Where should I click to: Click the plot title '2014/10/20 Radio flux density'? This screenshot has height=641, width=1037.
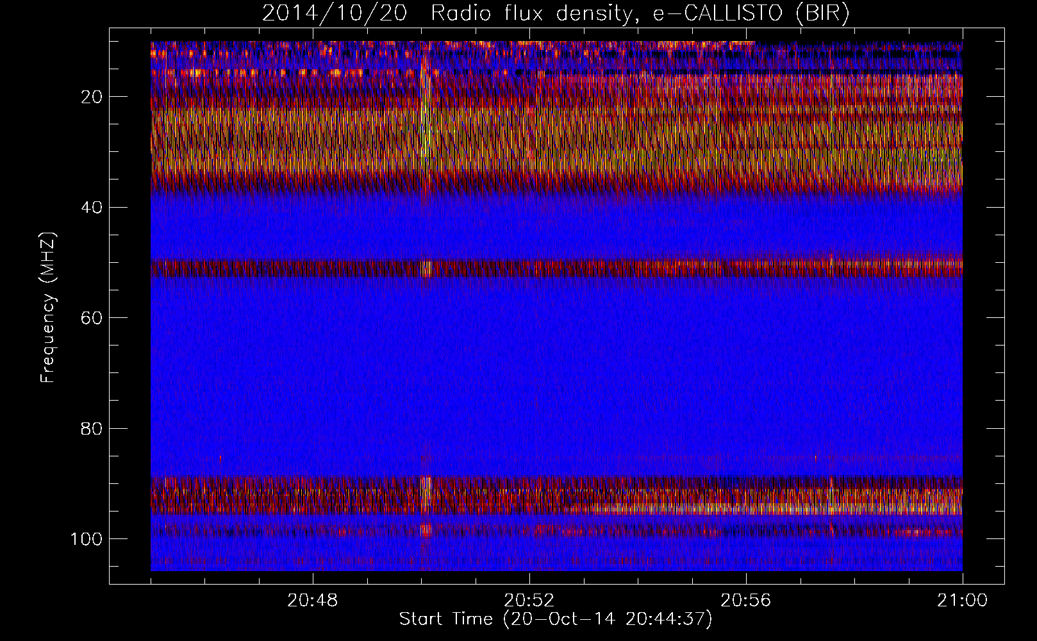pyautogui.click(x=556, y=14)
